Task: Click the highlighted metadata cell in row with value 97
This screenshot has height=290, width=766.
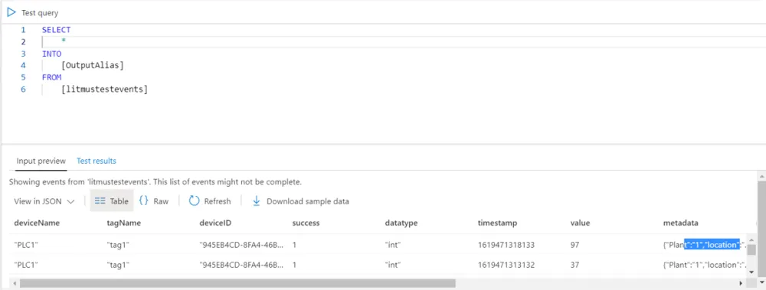Action: pyautogui.click(x=705, y=245)
